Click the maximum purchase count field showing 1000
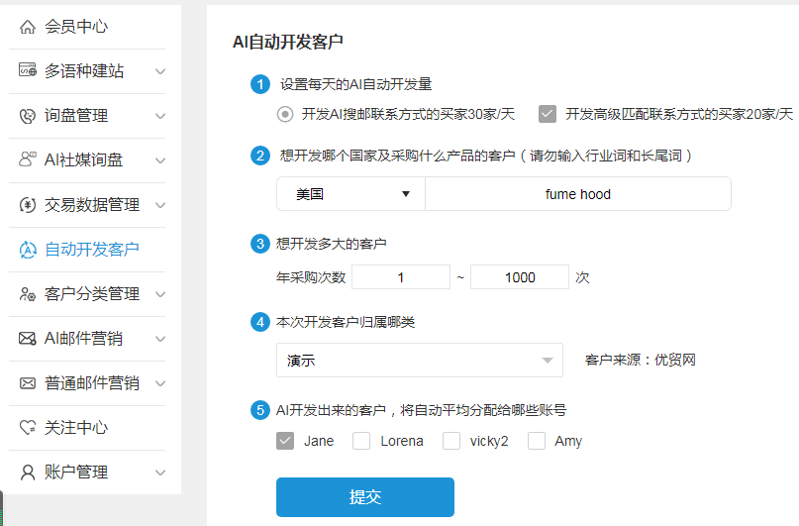Viewport: 799px width, 526px height. pyautogui.click(x=519, y=277)
